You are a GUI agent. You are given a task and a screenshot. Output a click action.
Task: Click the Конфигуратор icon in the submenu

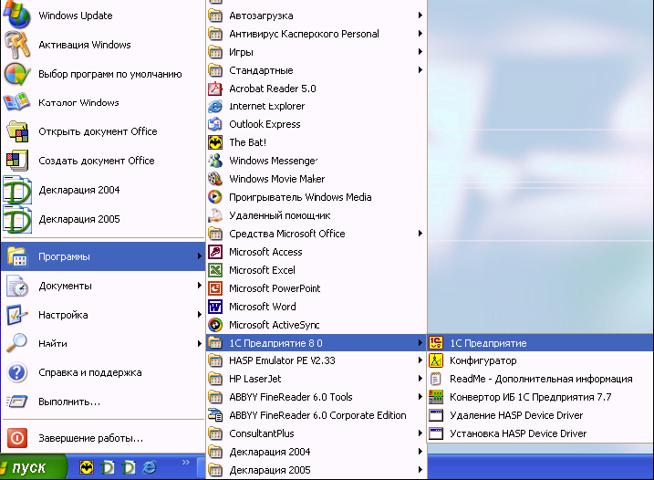[436, 360]
